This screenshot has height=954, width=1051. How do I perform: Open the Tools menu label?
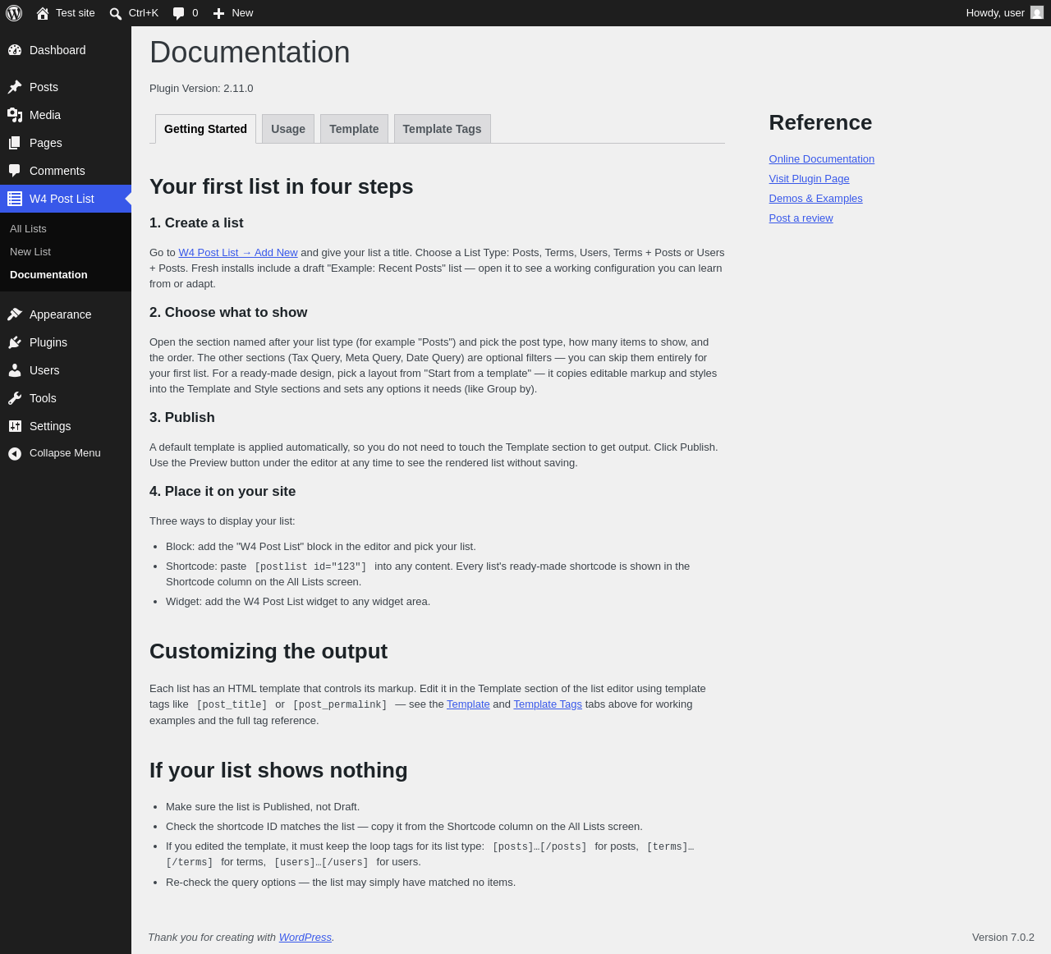[43, 398]
